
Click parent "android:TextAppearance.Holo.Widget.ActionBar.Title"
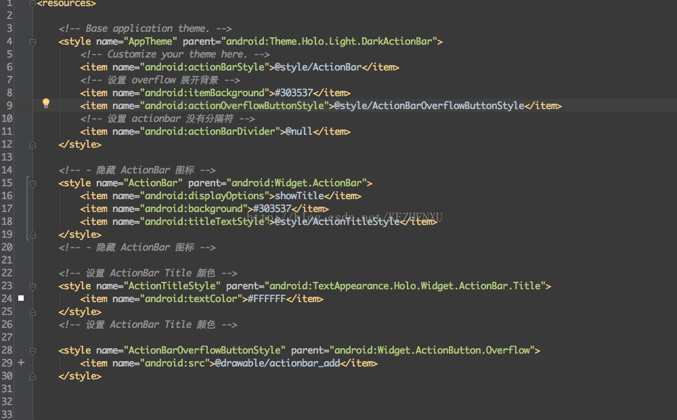405,286
